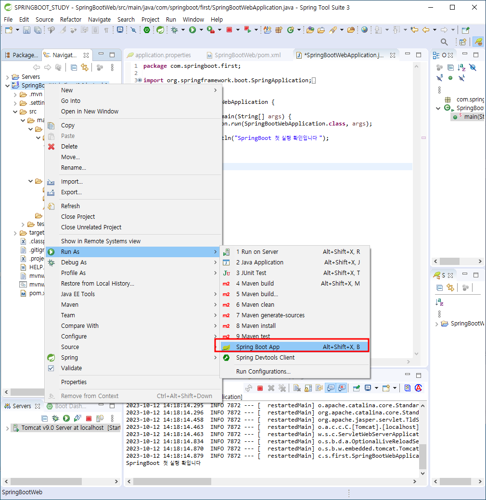Expand the Servers folder in the Navigator

(7, 77)
